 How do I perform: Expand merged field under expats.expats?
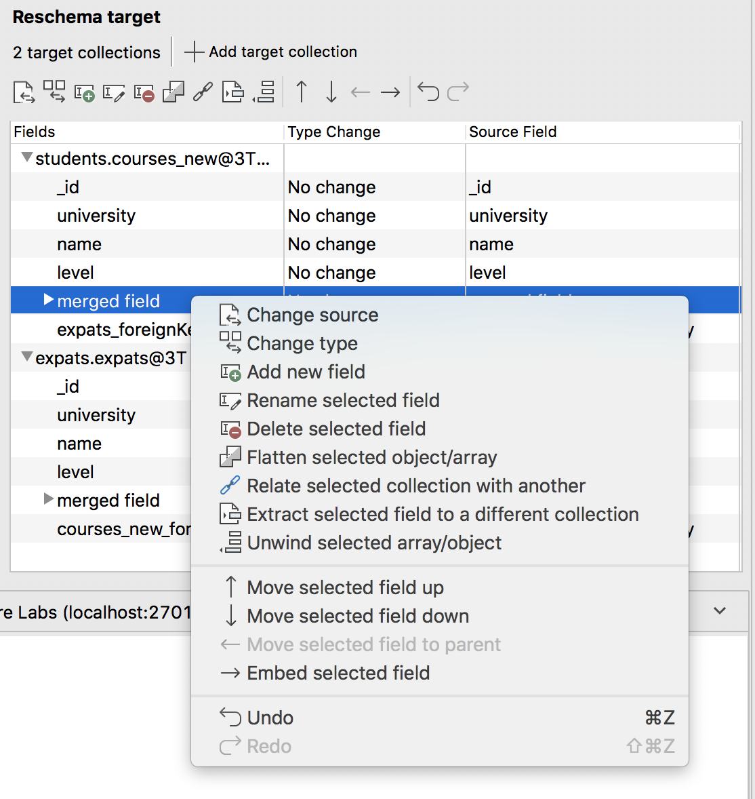click(x=49, y=499)
